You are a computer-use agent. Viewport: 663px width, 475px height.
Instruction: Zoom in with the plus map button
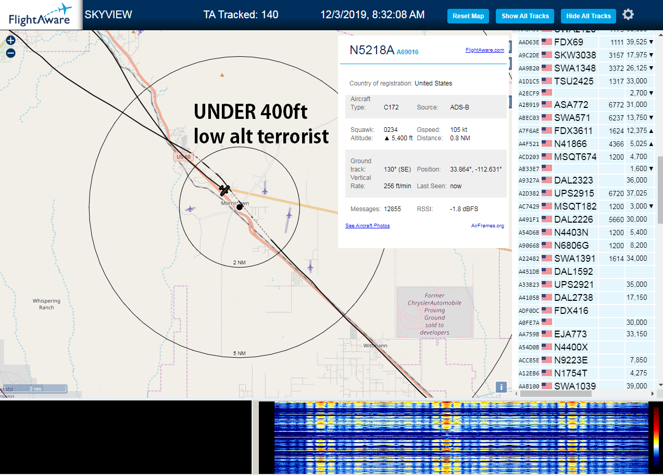point(10,40)
